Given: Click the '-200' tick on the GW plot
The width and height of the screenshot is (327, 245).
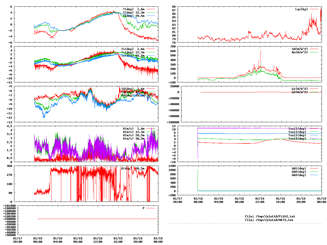Looking at the screenshot, I should tap(172, 195).
